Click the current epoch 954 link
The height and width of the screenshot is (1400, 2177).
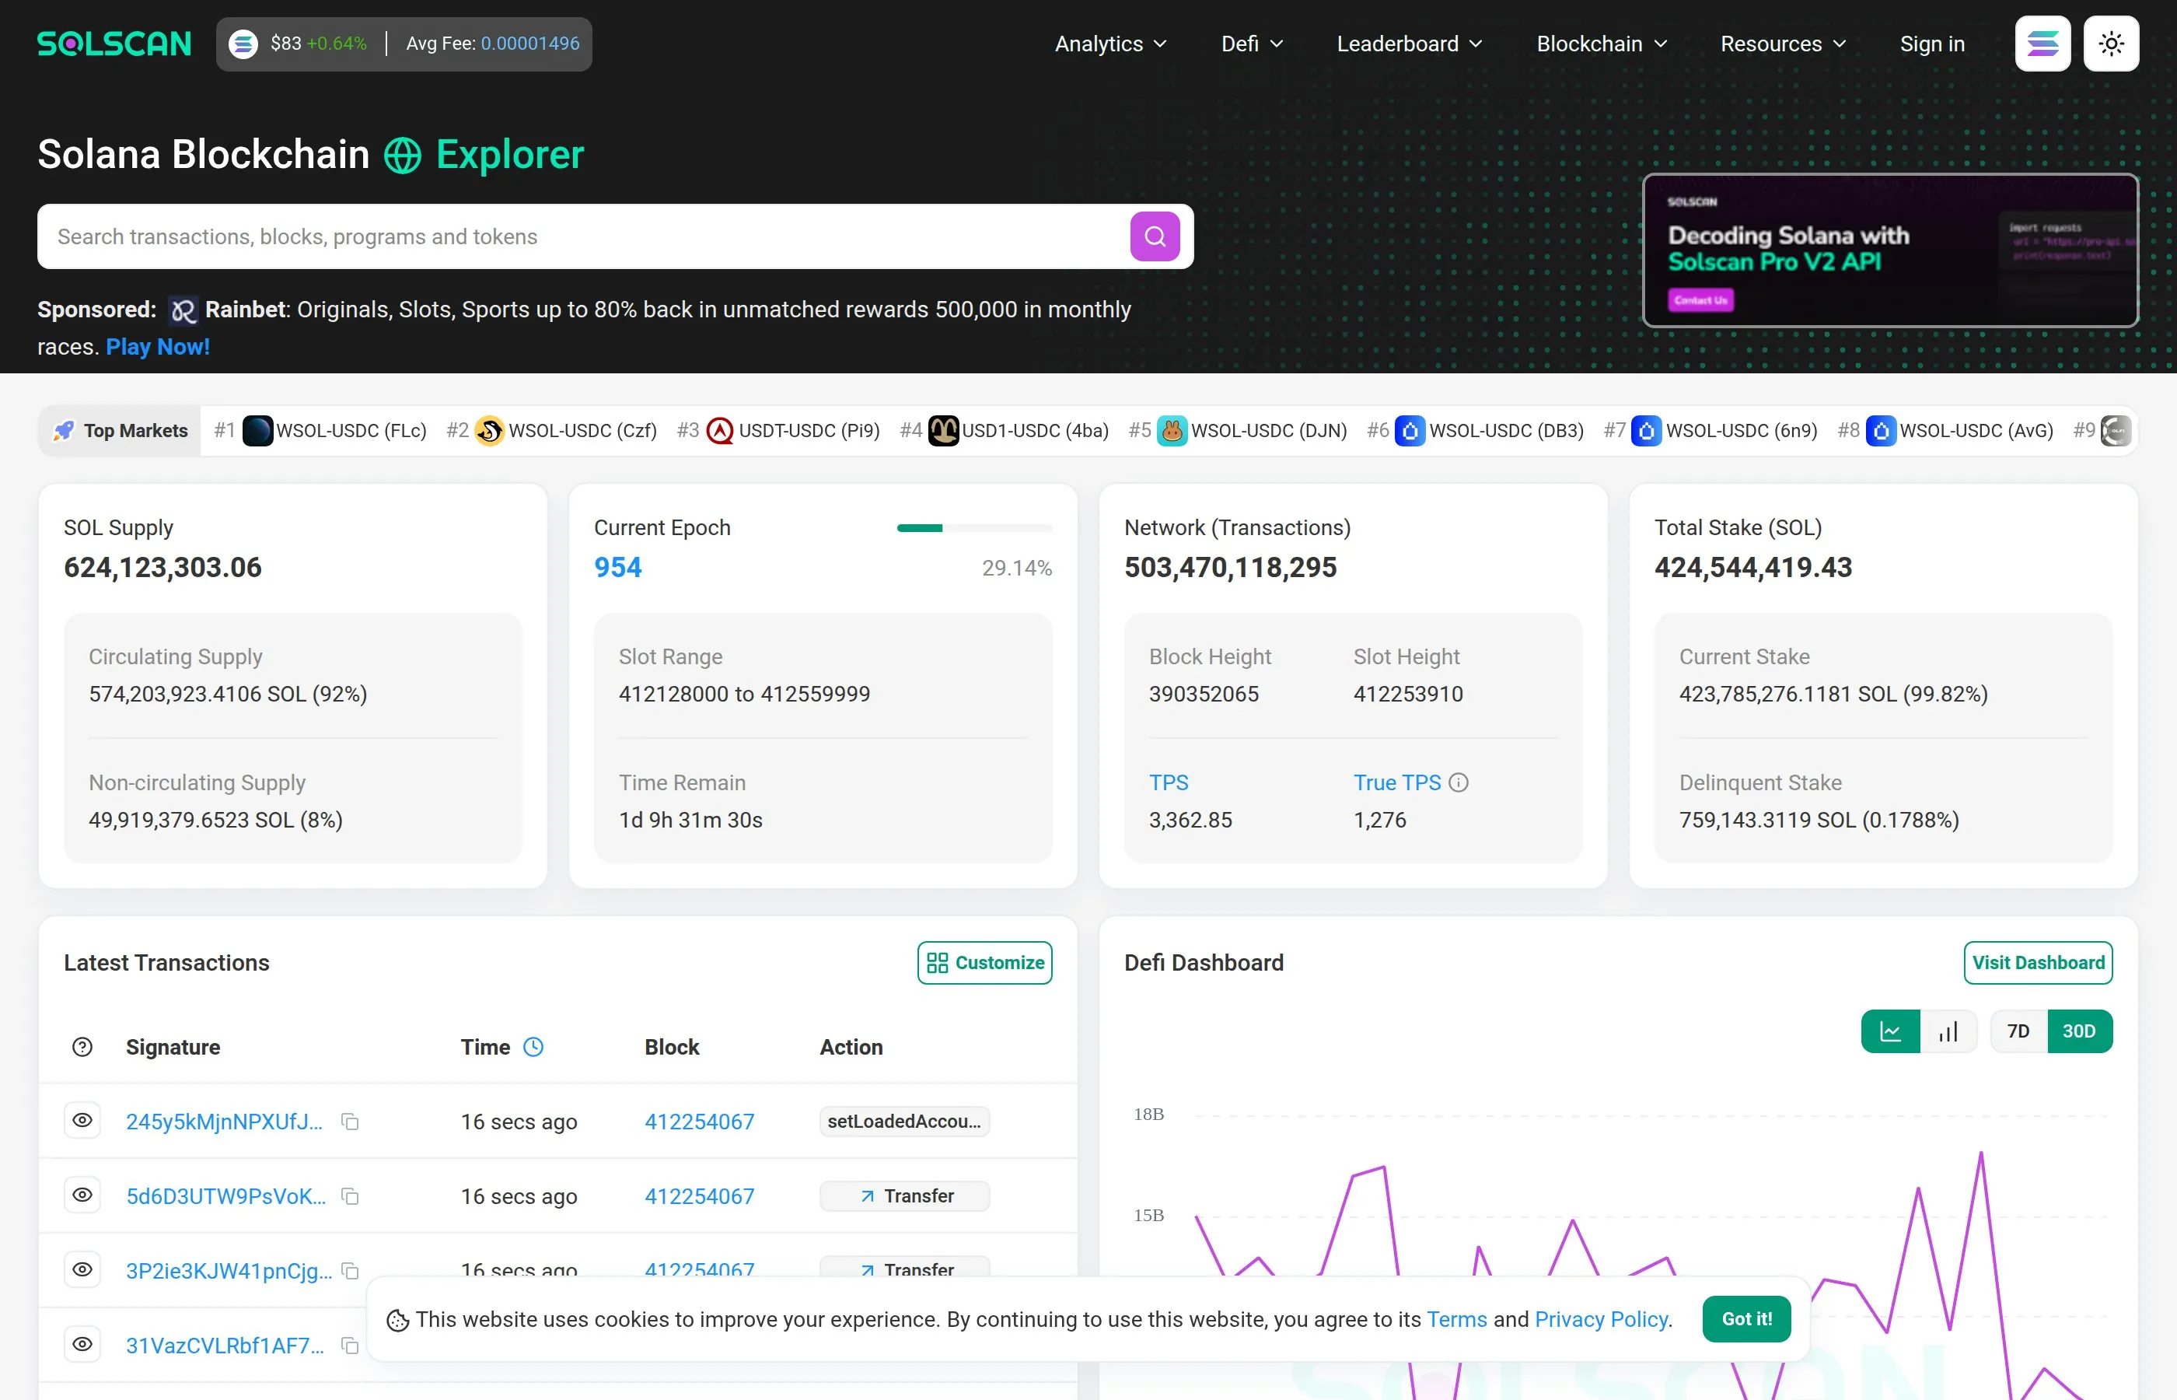618,567
